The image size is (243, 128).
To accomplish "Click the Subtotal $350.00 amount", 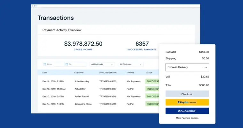I will (204, 52).
